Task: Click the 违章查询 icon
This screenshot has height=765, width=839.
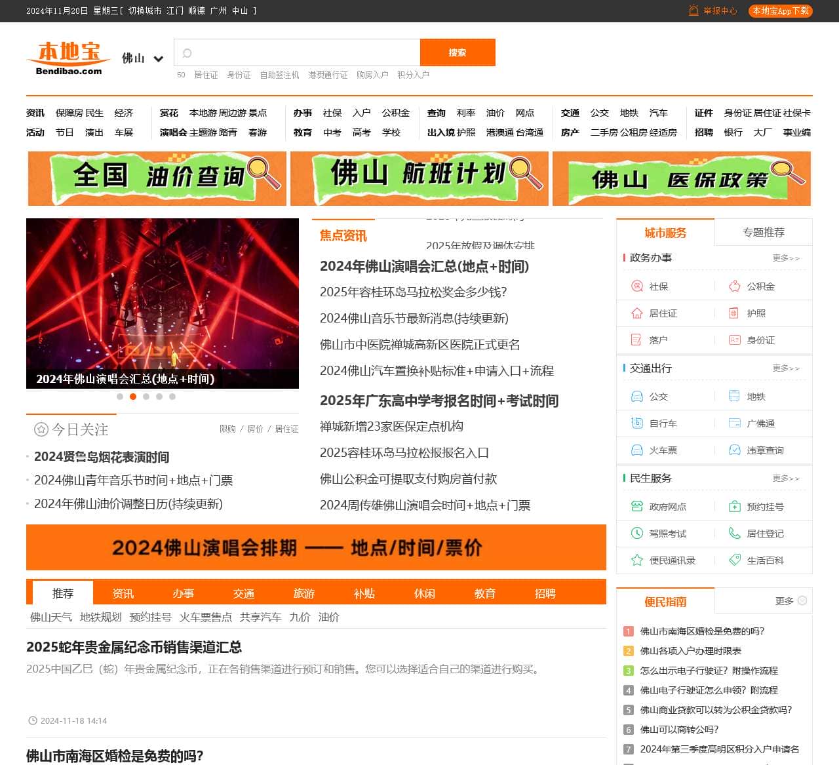Action: (x=734, y=450)
